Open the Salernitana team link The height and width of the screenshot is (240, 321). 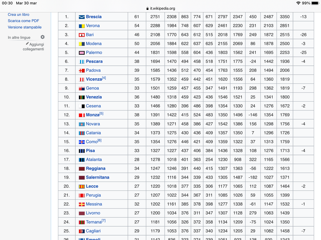pos(98,178)
